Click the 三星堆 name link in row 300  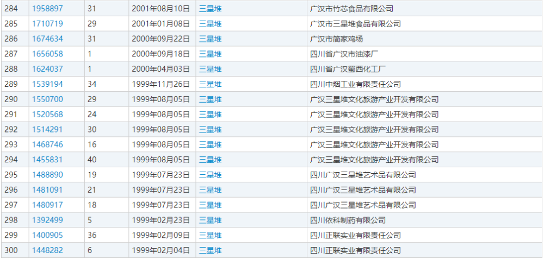[210, 250]
